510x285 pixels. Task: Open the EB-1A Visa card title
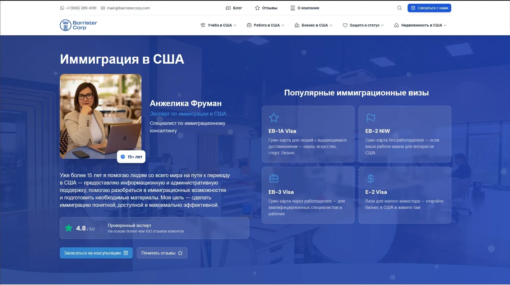pos(282,131)
